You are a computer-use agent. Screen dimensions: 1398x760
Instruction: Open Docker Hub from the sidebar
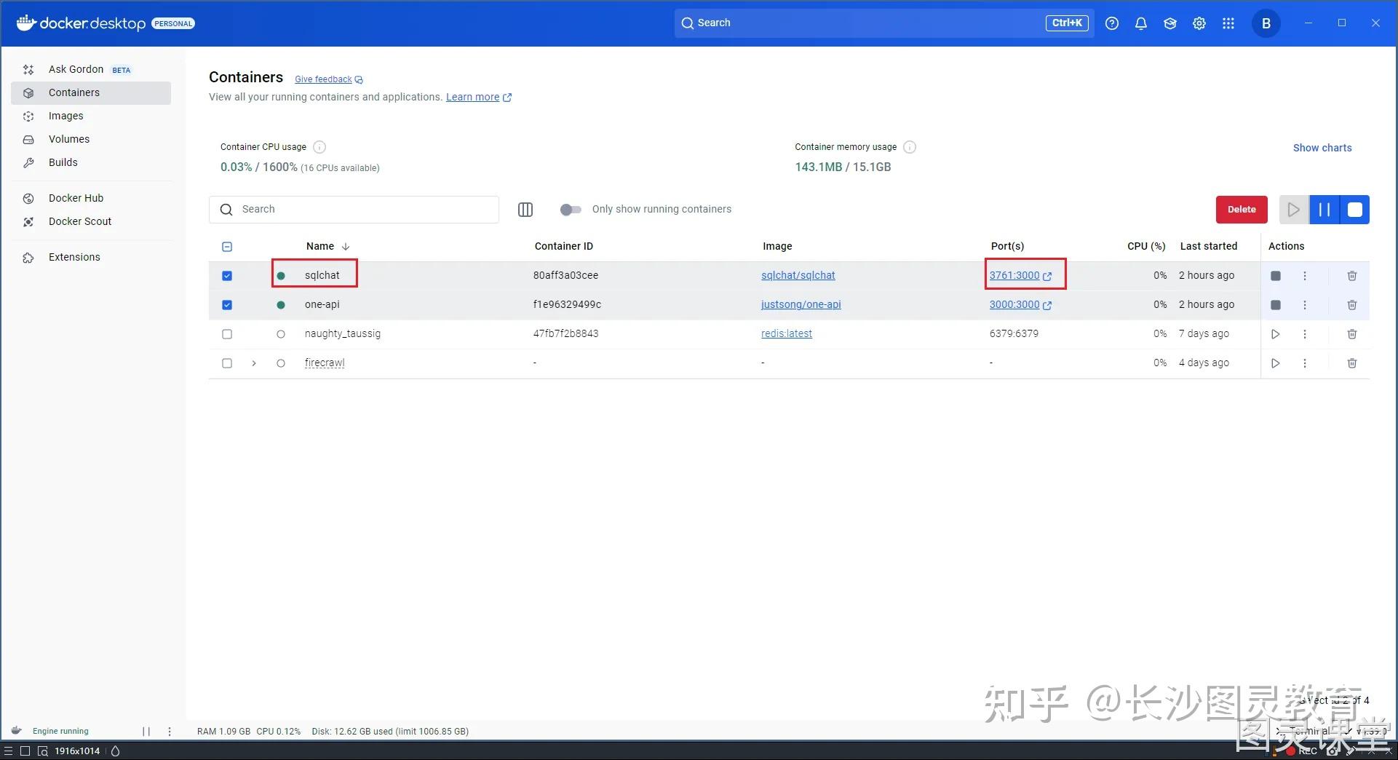coord(75,198)
